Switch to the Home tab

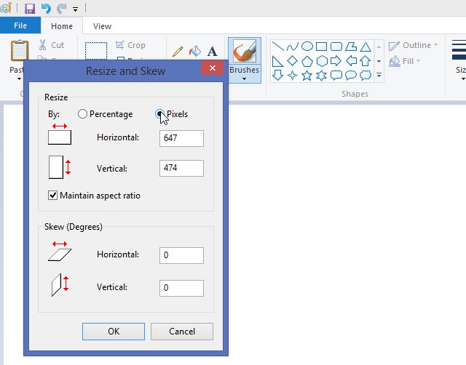point(62,26)
